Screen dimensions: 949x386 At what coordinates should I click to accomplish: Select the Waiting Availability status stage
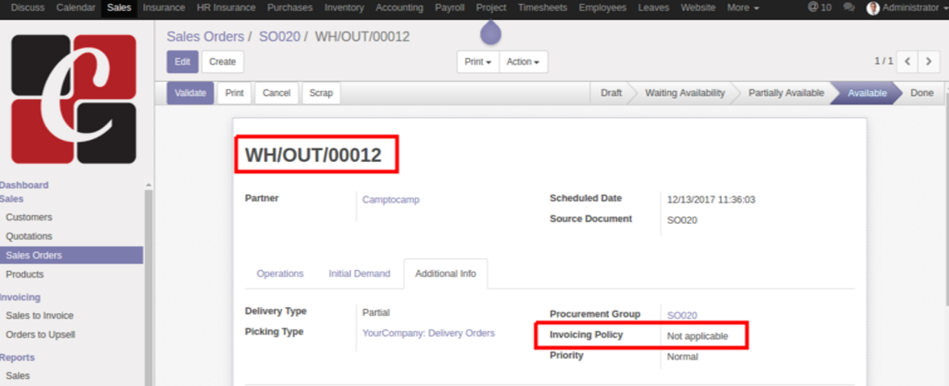pos(684,93)
